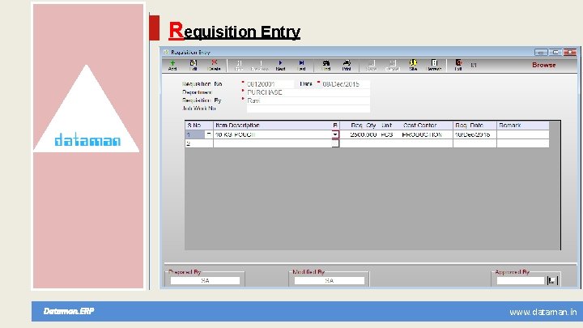Click the Date field 08/Dec/2015
This screenshot has height=328, width=583.
(346, 84)
